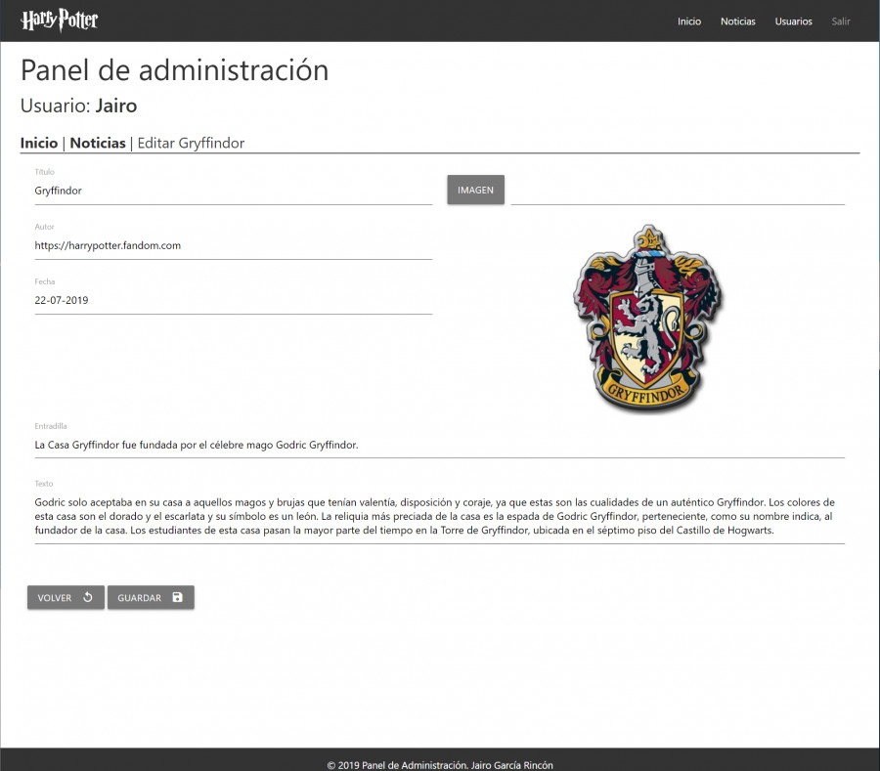Focus the Entradilla text field
The width and height of the screenshot is (880, 771).
coord(439,446)
